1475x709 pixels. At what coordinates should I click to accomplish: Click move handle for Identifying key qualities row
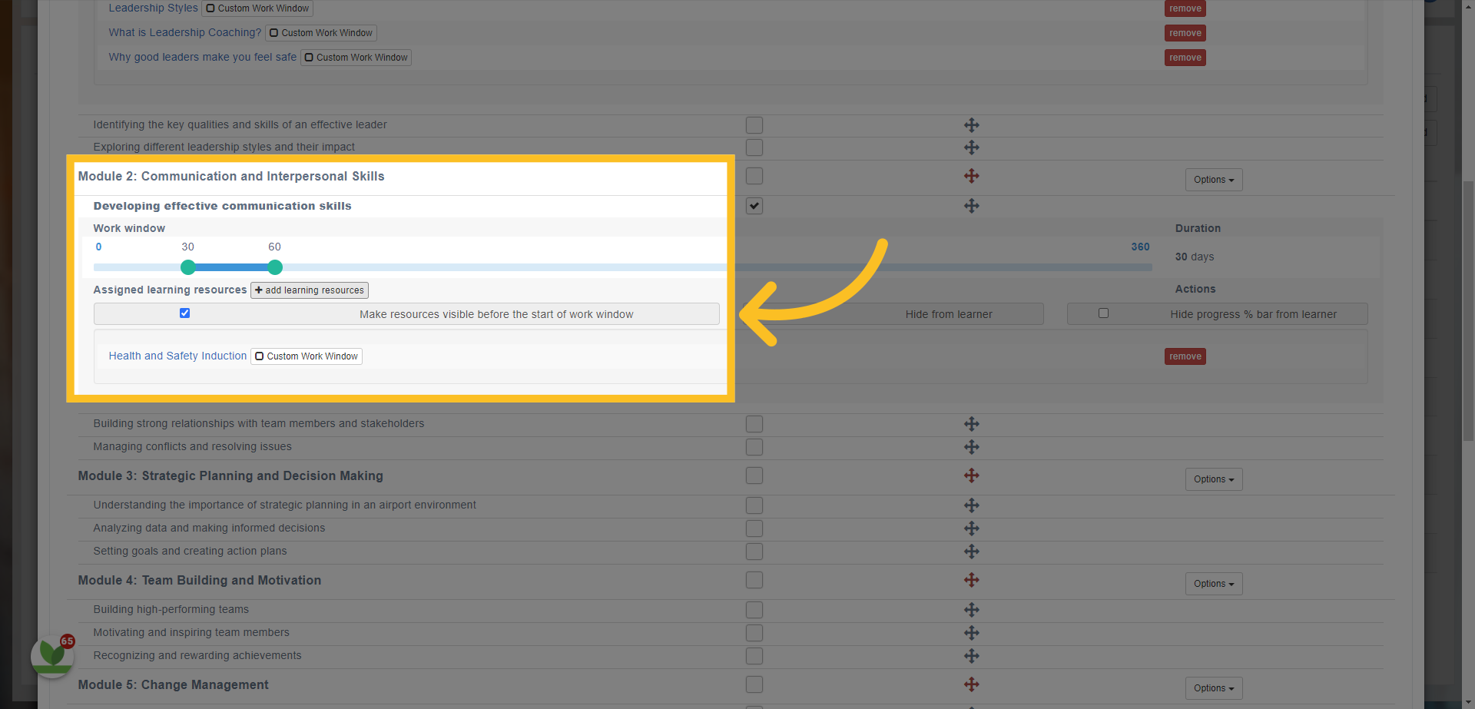click(971, 125)
